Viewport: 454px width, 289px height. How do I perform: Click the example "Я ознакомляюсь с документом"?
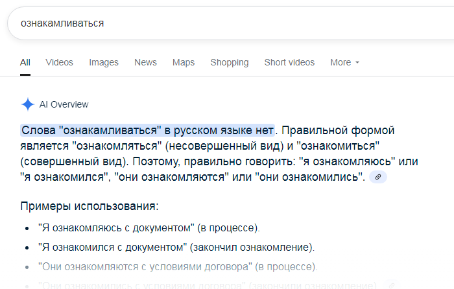click(149, 228)
